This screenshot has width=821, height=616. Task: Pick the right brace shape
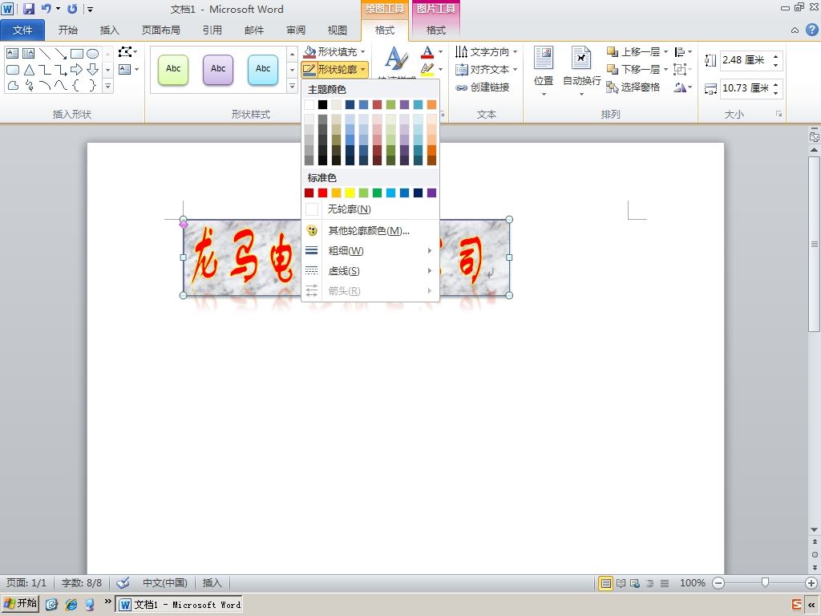click(x=93, y=85)
